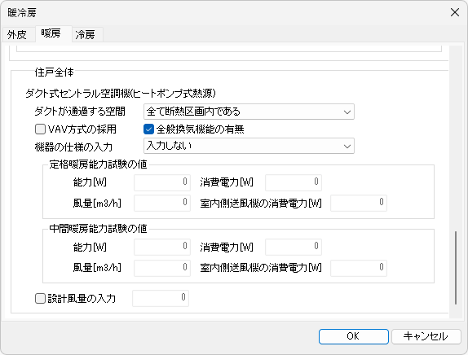The height and width of the screenshot is (355, 468).
Task: Click 定格暖房 風量[m3/h] input field
Action: tap(162, 203)
